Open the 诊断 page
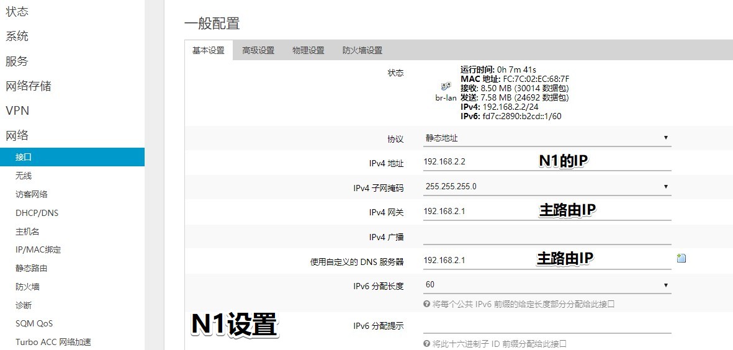The width and height of the screenshot is (733, 350). coord(24,305)
